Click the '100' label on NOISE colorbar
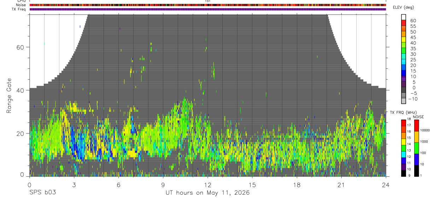Viewport: 434px width, 200px height. click(424, 153)
